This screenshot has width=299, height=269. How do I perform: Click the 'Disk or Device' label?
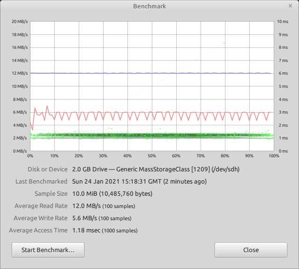48,169
